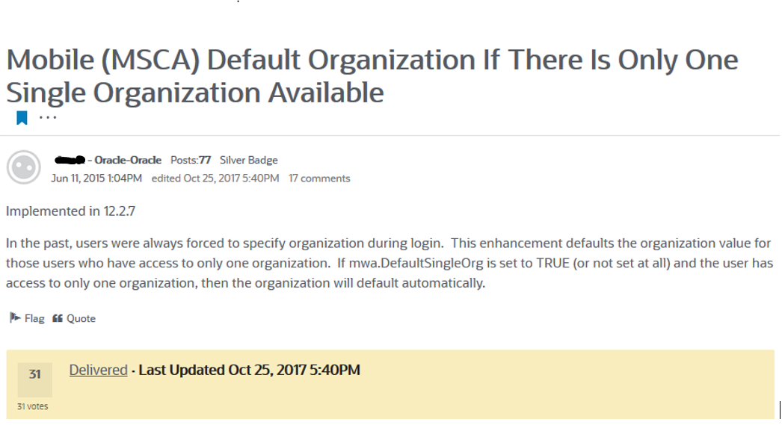The image size is (782, 425).
Task: Click the edited Oct 25, 2017 5:40PM text
Action: point(215,179)
